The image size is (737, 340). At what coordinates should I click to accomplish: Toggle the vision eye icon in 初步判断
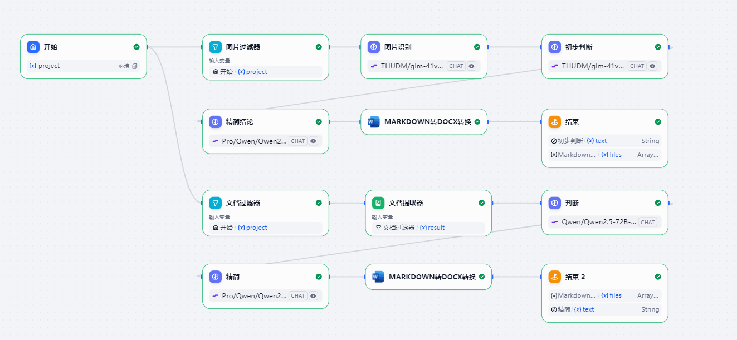click(x=652, y=66)
